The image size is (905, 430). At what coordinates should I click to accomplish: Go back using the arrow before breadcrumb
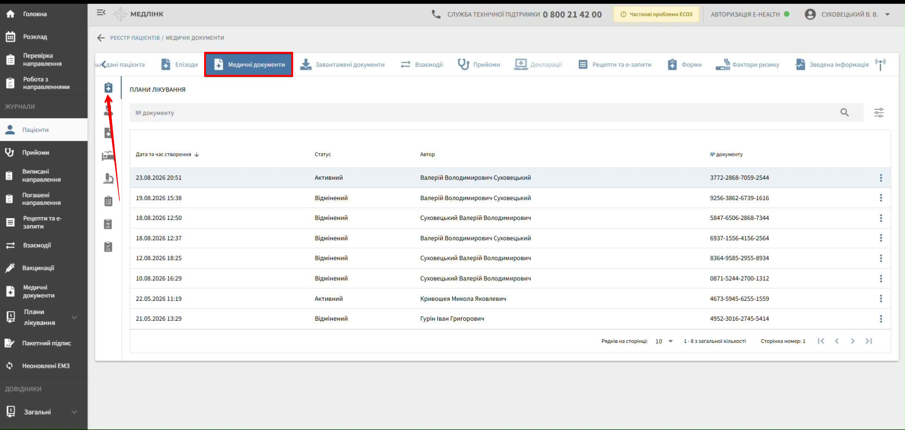[101, 38]
